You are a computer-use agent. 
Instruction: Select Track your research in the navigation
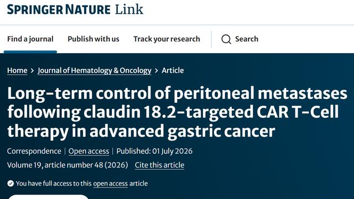click(x=166, y=39)
